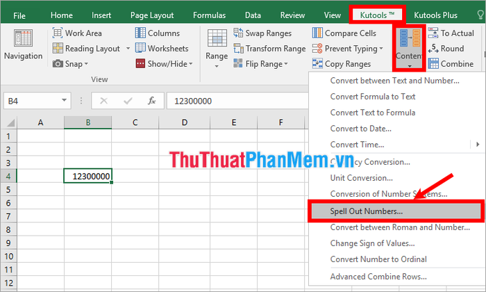Click the Reading Layout icon
The height and width of the screenshot is (292, 486).
58,49
